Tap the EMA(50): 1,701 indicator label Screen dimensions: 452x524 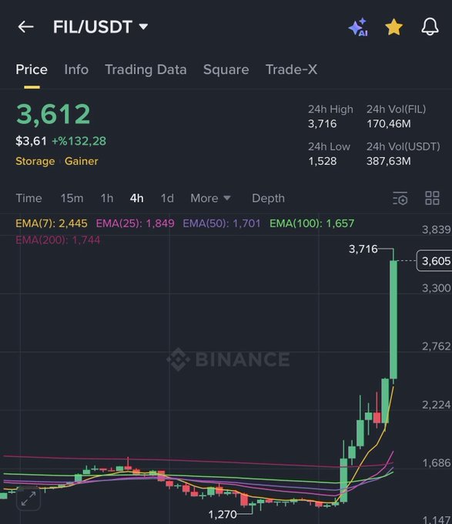coord(222,223)
